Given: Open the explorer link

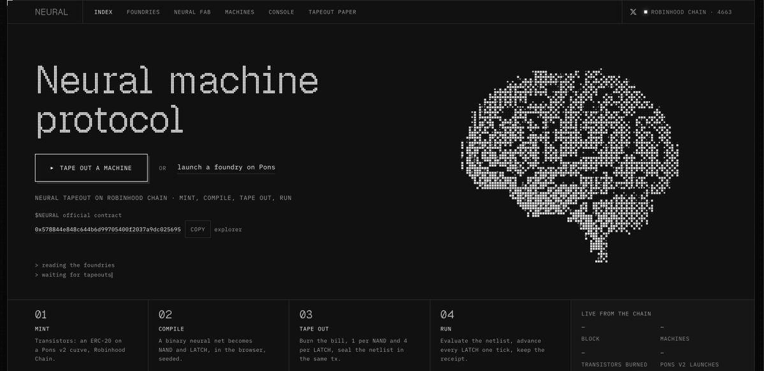Looking at the screenshot, I should click(228, 229).
